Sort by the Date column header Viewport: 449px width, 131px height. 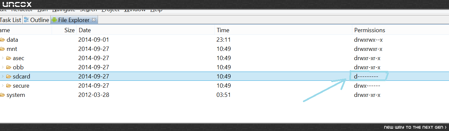(x=85, y=30)
